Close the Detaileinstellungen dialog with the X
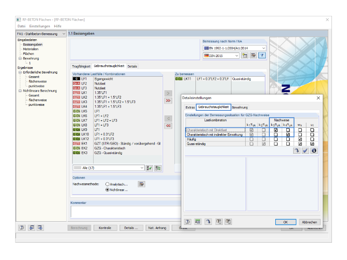This screenshot has height=260, width=347. (x=318, y=98)
